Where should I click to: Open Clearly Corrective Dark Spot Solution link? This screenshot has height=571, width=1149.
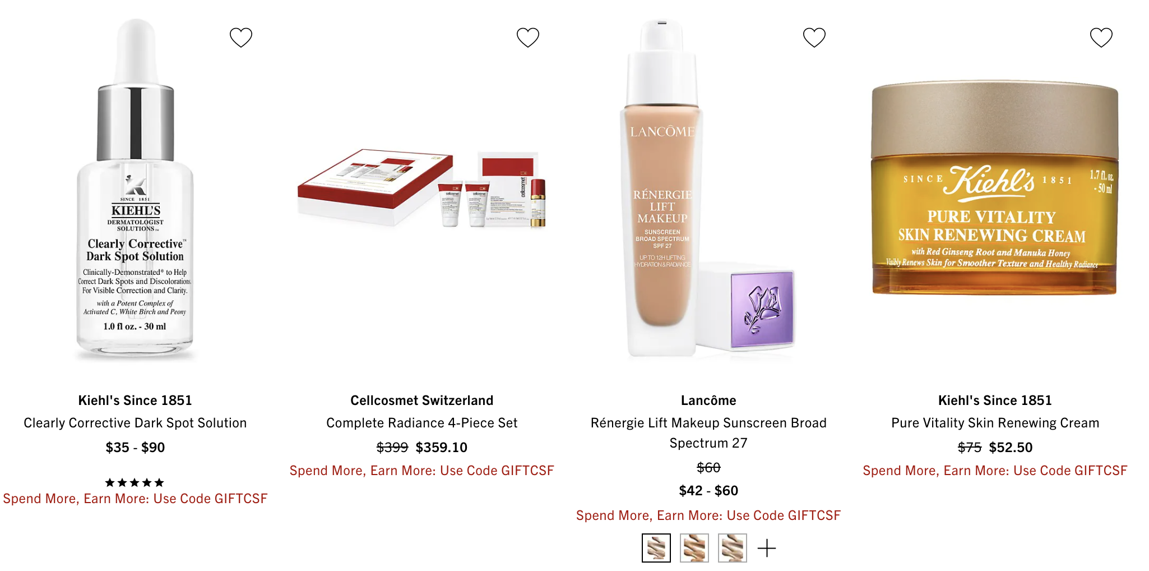pos(135,423)
